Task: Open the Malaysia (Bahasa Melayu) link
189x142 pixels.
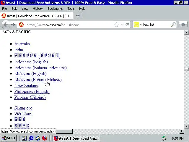Action: (x=38, y=80)
